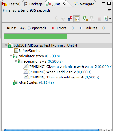The height and width of the screenshot is (131, 113).
Task: Click the Rerun Test icon
Action: 85,19
